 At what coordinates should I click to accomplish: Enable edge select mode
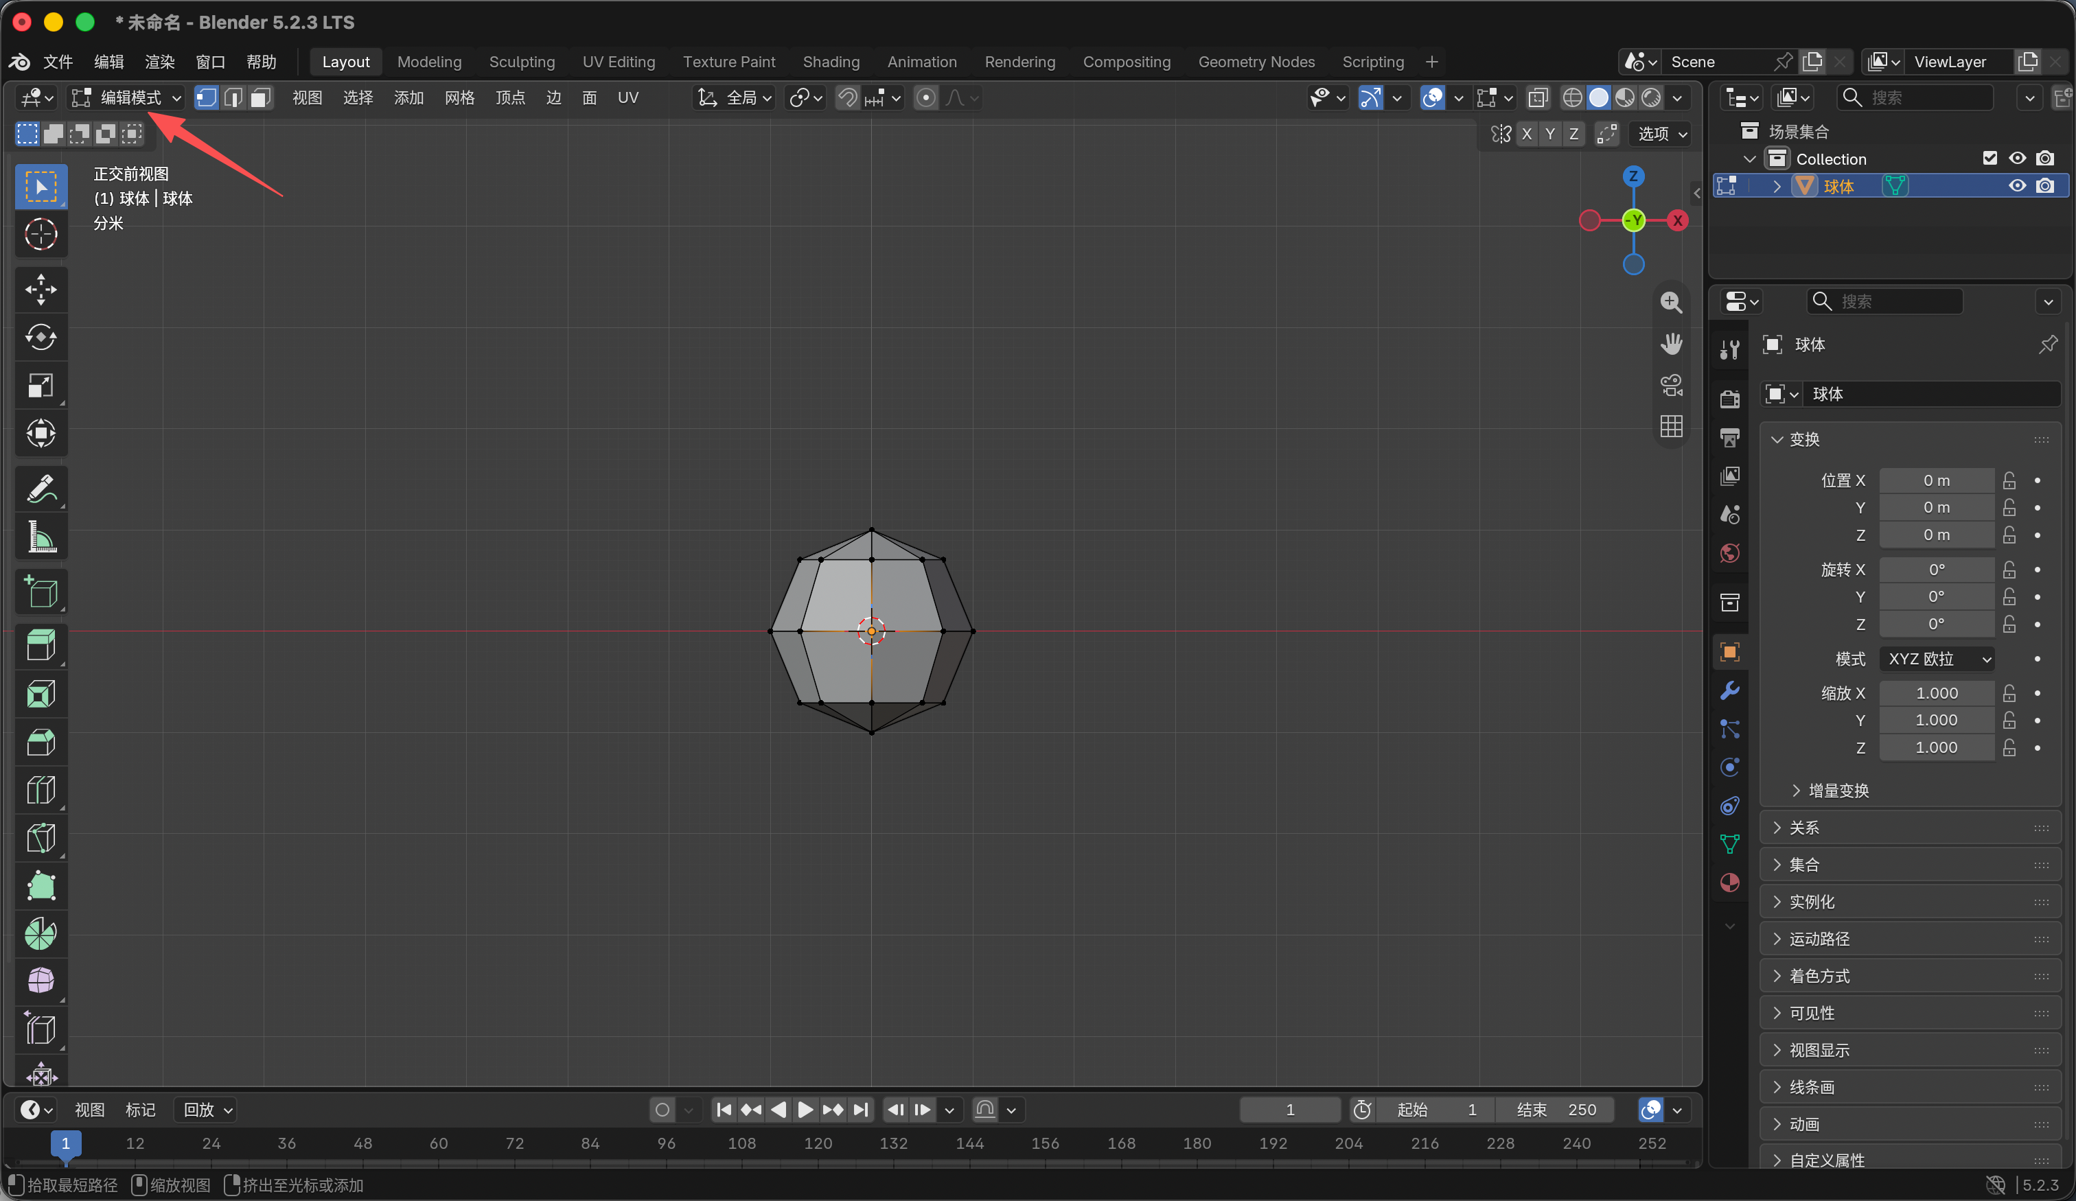click(233, 98)
